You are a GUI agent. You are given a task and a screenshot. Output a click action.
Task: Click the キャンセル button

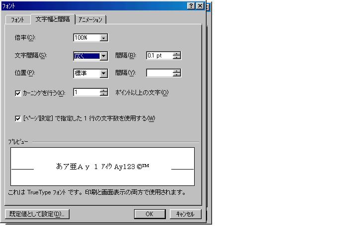click(x=185, y=214)
